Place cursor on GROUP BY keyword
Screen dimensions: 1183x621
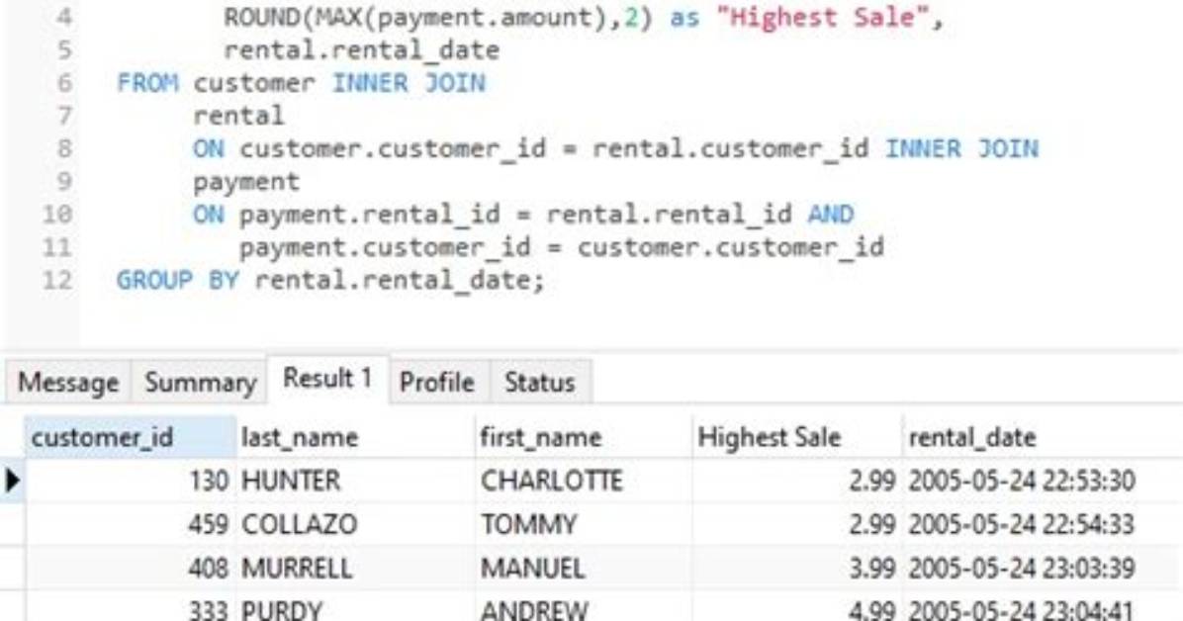177,280
